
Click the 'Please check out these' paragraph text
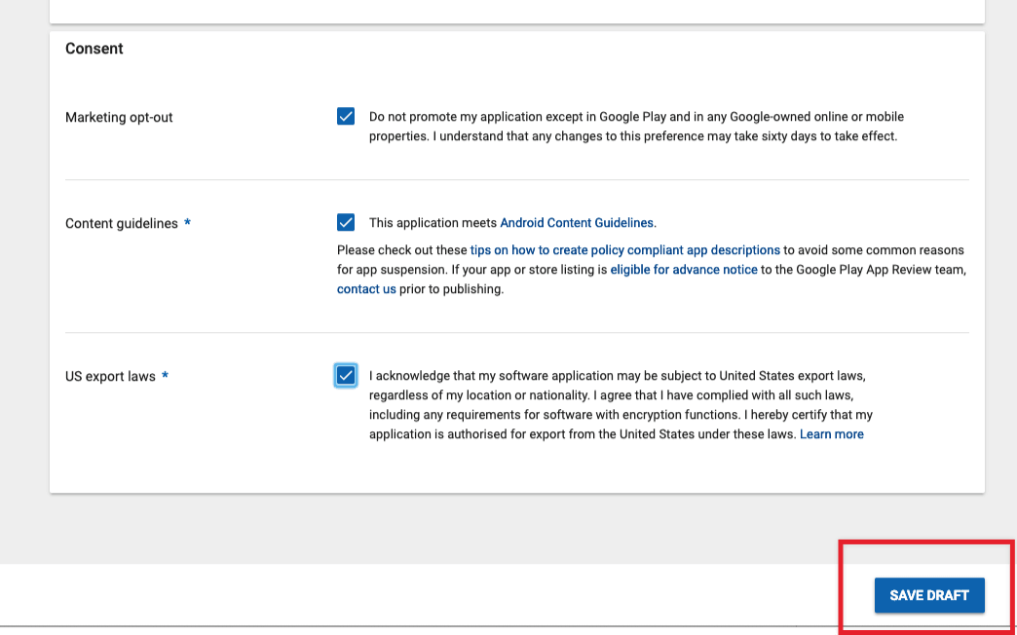click(652, 269)
